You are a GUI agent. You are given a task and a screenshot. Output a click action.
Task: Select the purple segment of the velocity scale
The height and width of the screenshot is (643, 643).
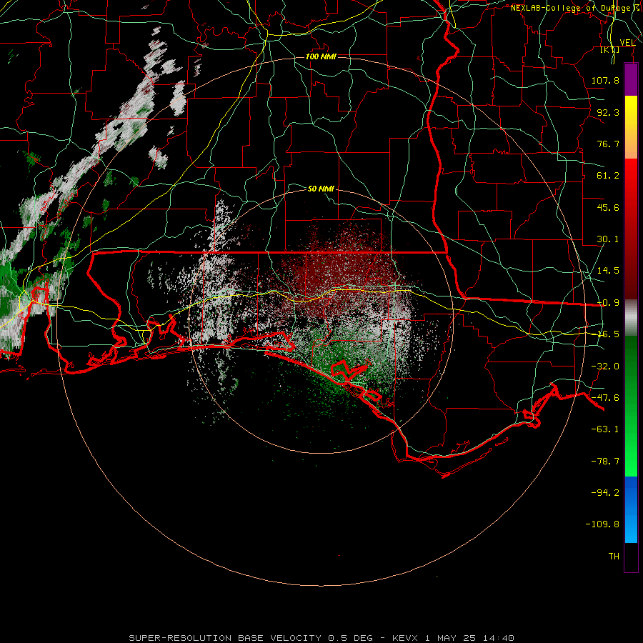[631, 79]
